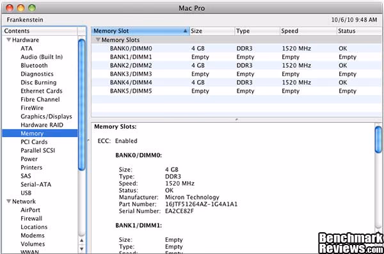The image size is (384, 254).
Task: Open Diagnostics in the sidebar
Action: pyautogui.click(x=37, y=74)
